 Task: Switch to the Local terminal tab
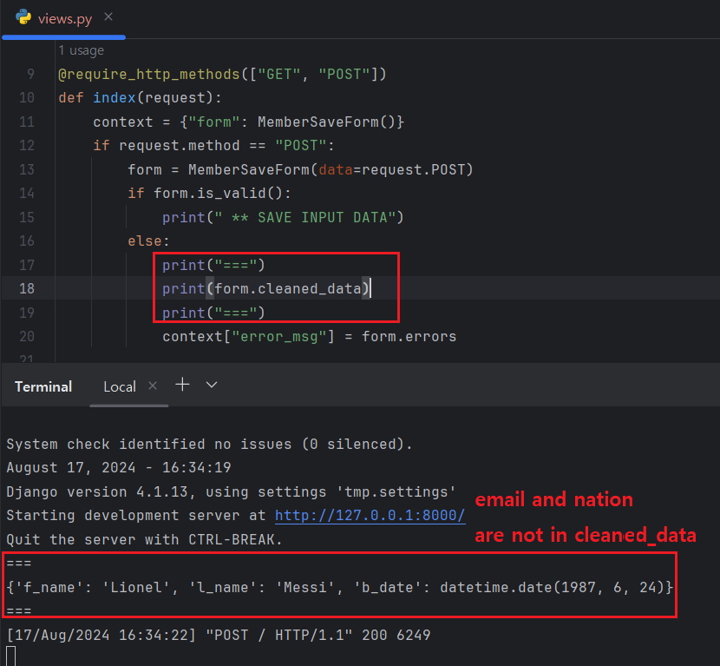point(120,386)
